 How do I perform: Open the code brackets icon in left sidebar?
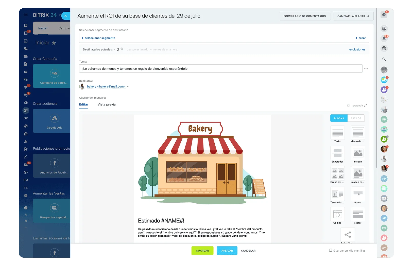tap(26, 172)
